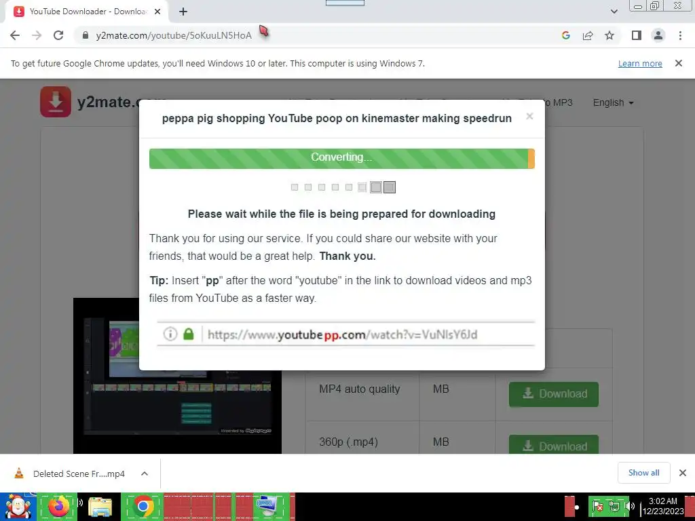Open the tab search chevron
Viewport: 695px width, 521px height.
[x=614, y=12]
